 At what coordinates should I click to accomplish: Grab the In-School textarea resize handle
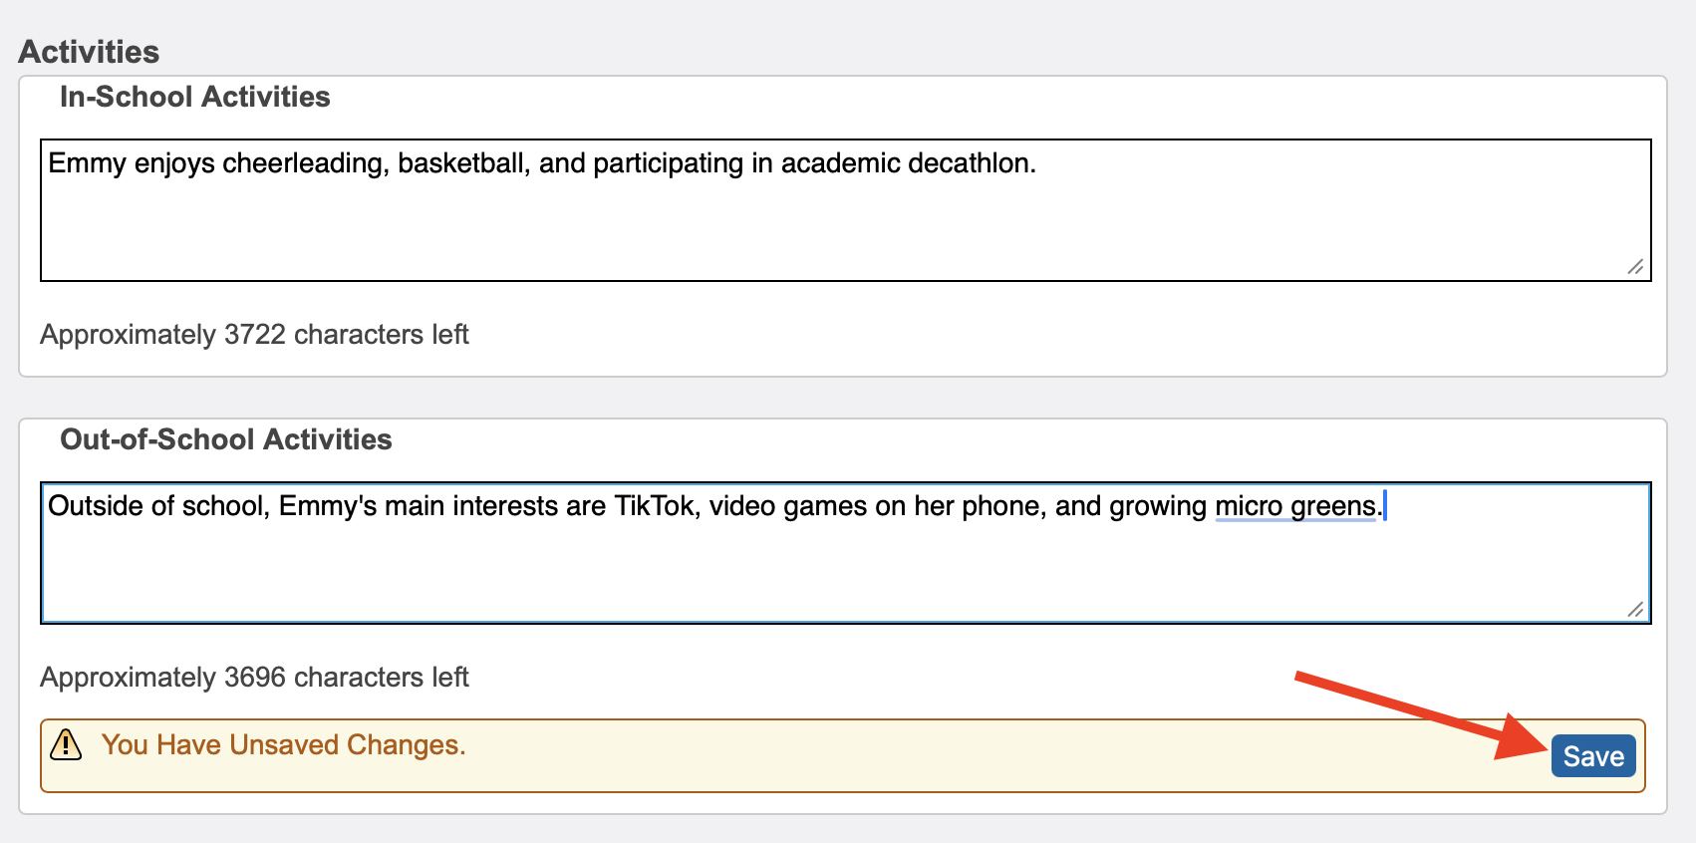[x=1635, y=266]
